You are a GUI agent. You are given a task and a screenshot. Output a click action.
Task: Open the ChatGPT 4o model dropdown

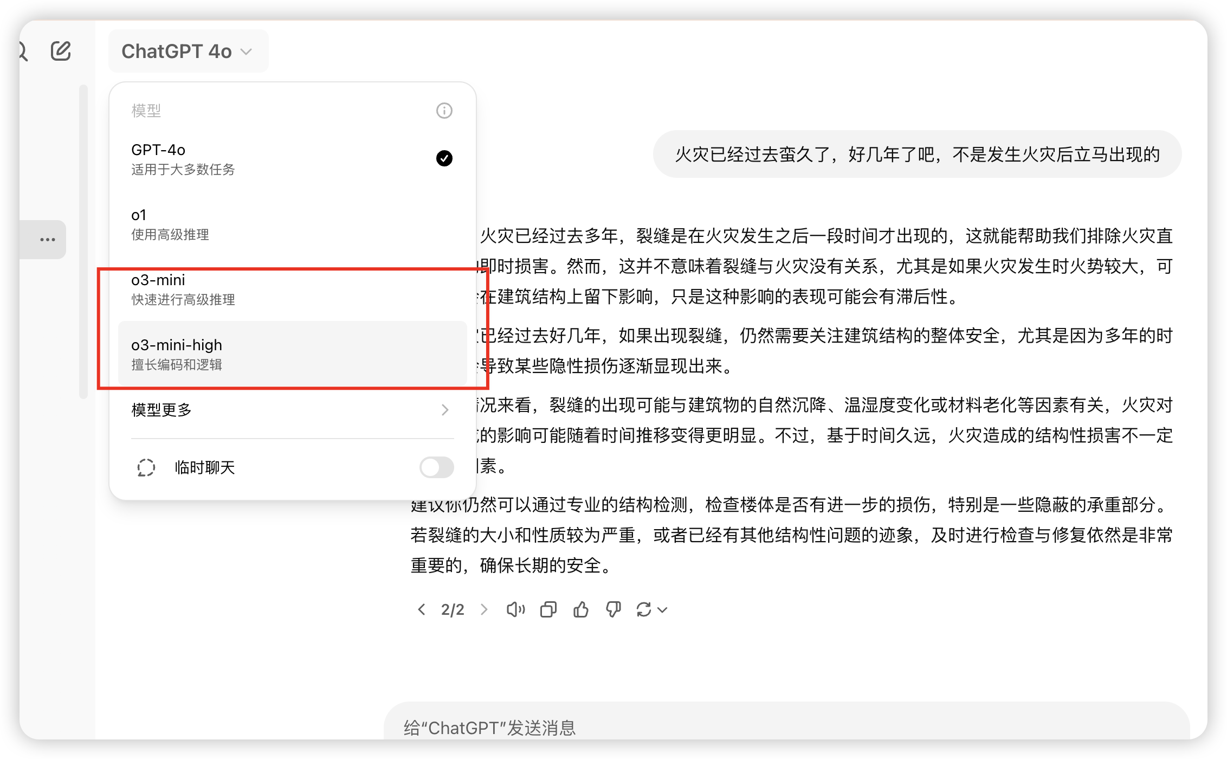[188, 51]
